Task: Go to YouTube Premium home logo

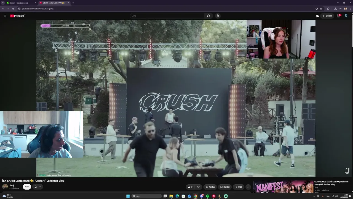Action: 17,16
